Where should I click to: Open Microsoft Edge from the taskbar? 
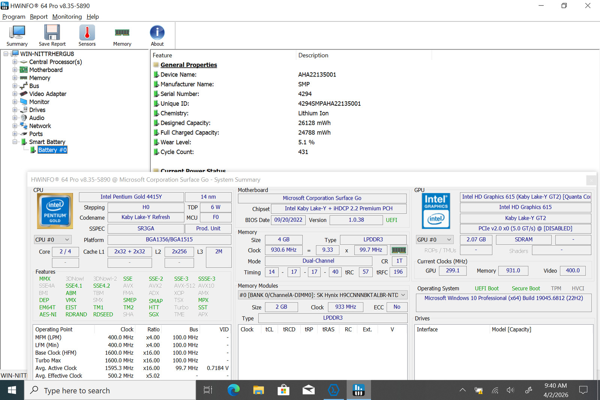pos(234,390)
